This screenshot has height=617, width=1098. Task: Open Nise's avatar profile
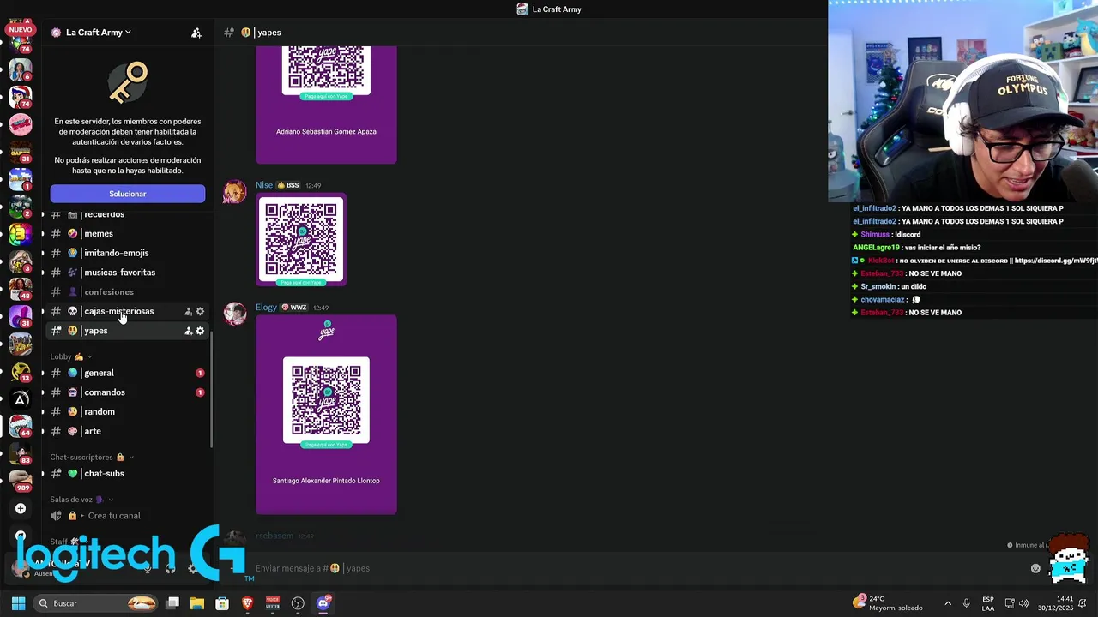point(235,192)
